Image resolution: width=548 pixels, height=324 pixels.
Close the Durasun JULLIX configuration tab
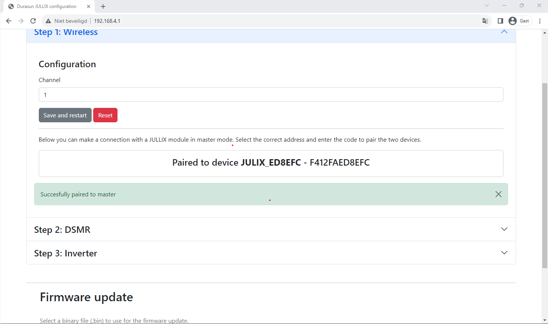point(89,6)
